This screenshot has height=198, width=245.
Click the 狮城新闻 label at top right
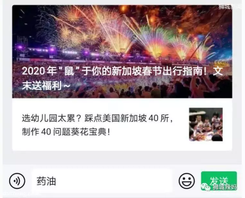point(230,6)
